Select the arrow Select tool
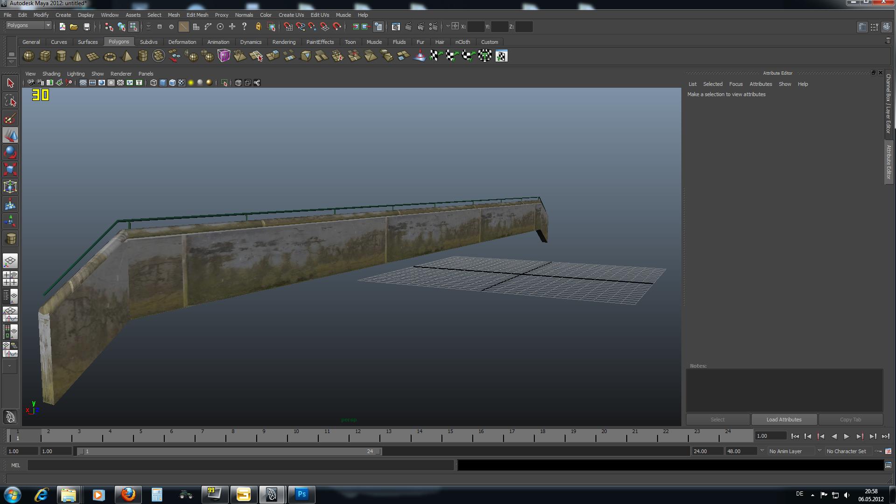This screenshot has width=896, height=504. pyautogui.click(x=10, y=84)
